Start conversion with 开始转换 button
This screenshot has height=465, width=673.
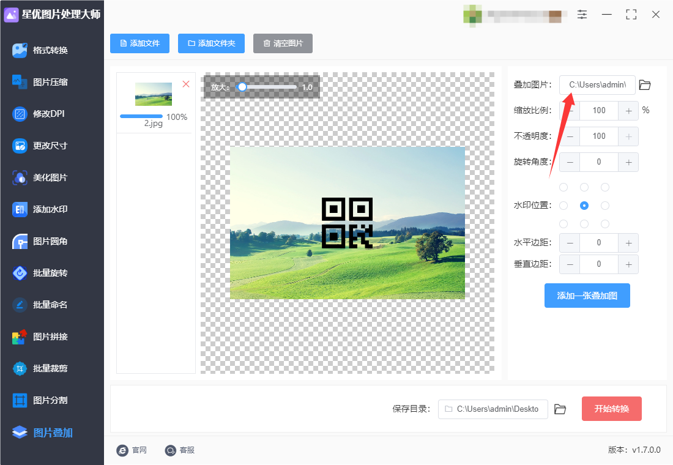point(612,409)
